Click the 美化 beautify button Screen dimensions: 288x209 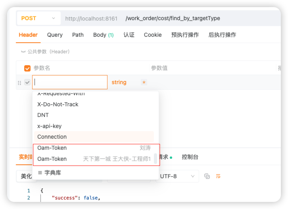tap(26, 176)
